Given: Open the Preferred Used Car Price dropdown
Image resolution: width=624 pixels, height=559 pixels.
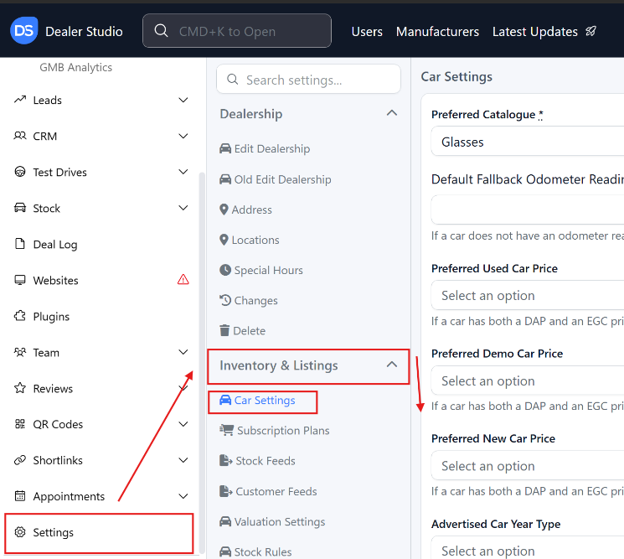Looking at the screenshot, I should [x=528, y=296].
